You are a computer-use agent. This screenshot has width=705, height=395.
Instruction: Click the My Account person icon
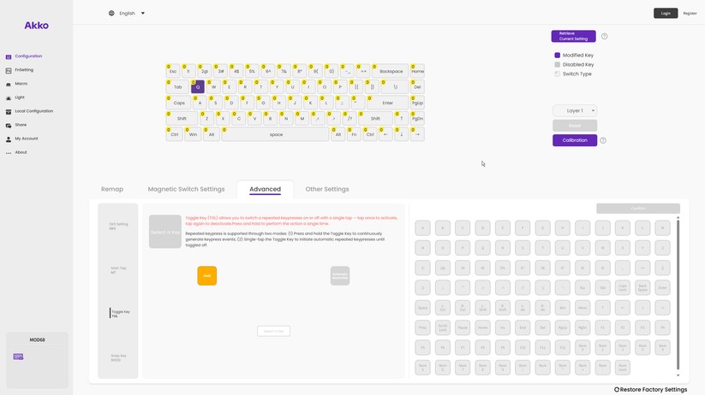9,139
